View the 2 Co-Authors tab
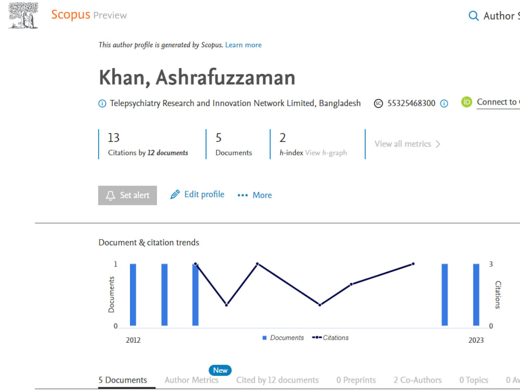This screenshot has height=390, width=520. click(x=418, y=380)
